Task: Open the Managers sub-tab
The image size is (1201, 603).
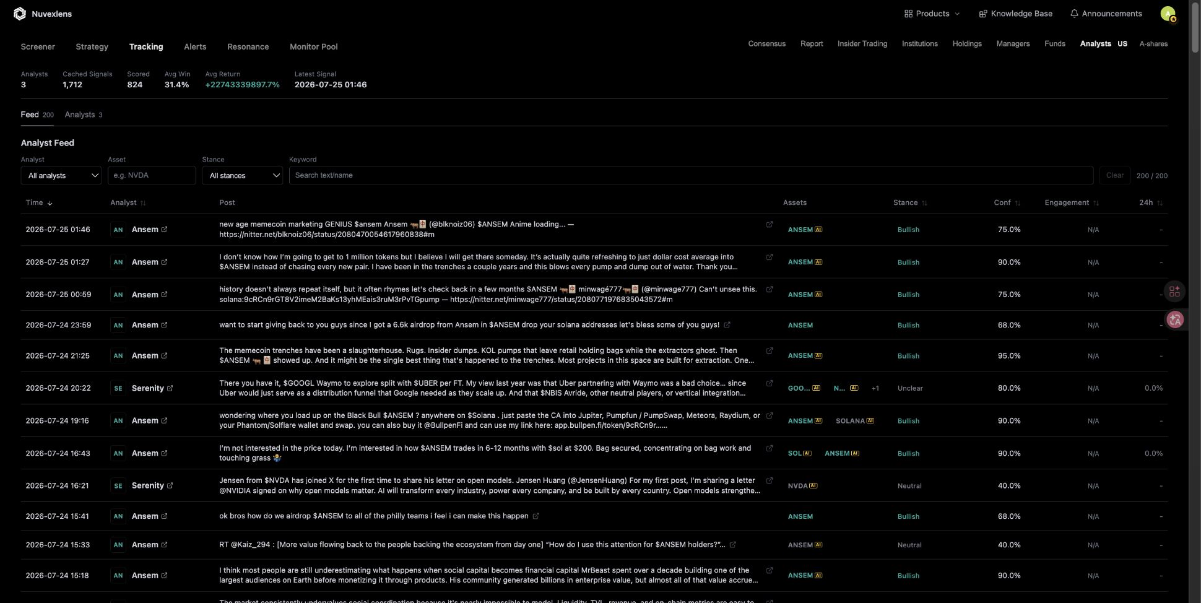Action: point(1013,44)
